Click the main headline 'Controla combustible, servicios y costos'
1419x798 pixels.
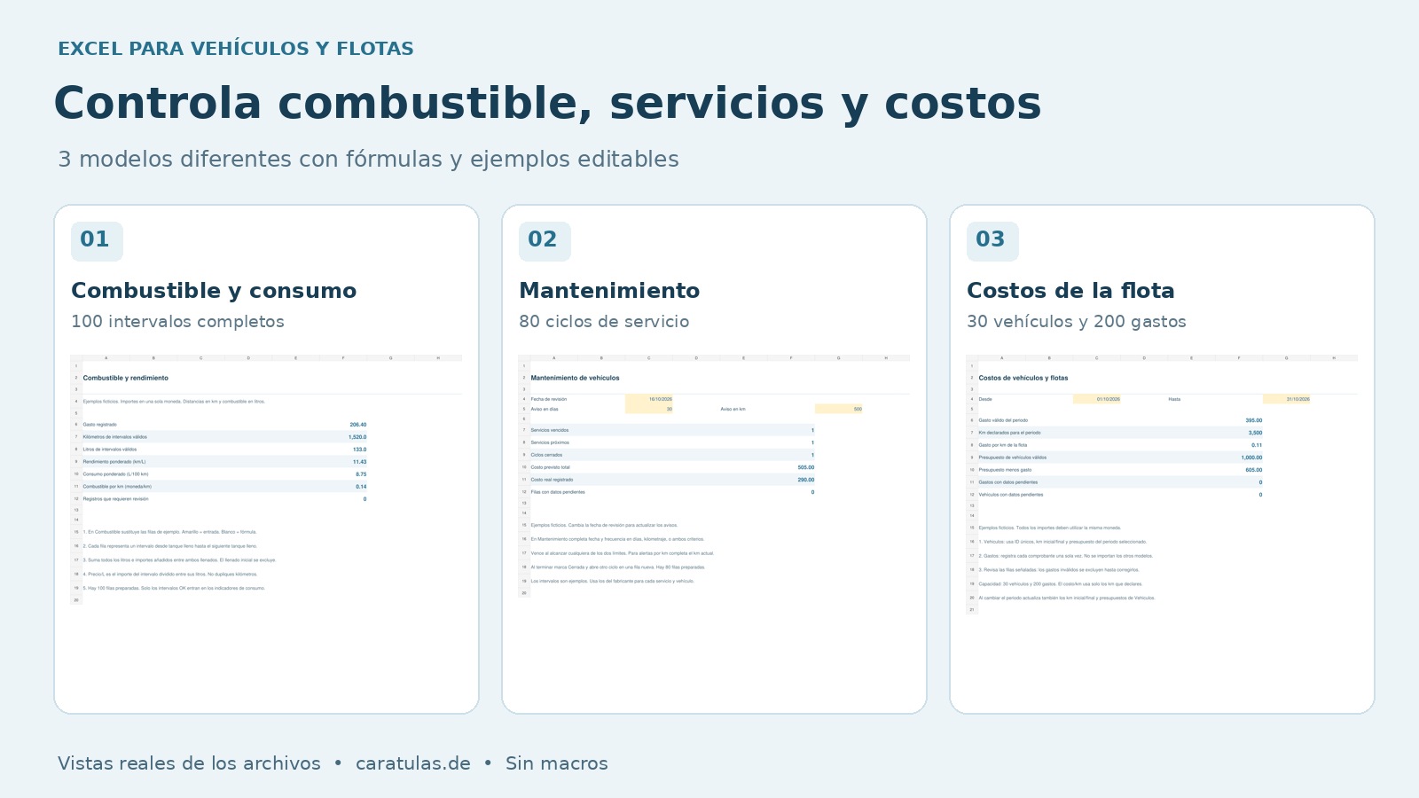tap(547, 103)
